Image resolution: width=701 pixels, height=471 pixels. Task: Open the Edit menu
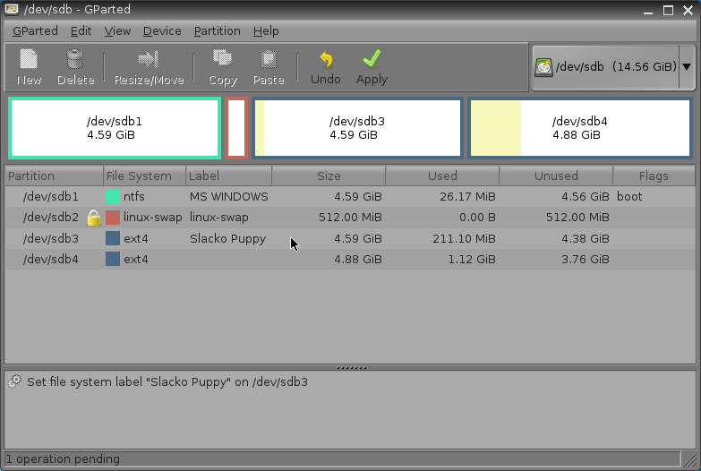click(x=81, y=30)
